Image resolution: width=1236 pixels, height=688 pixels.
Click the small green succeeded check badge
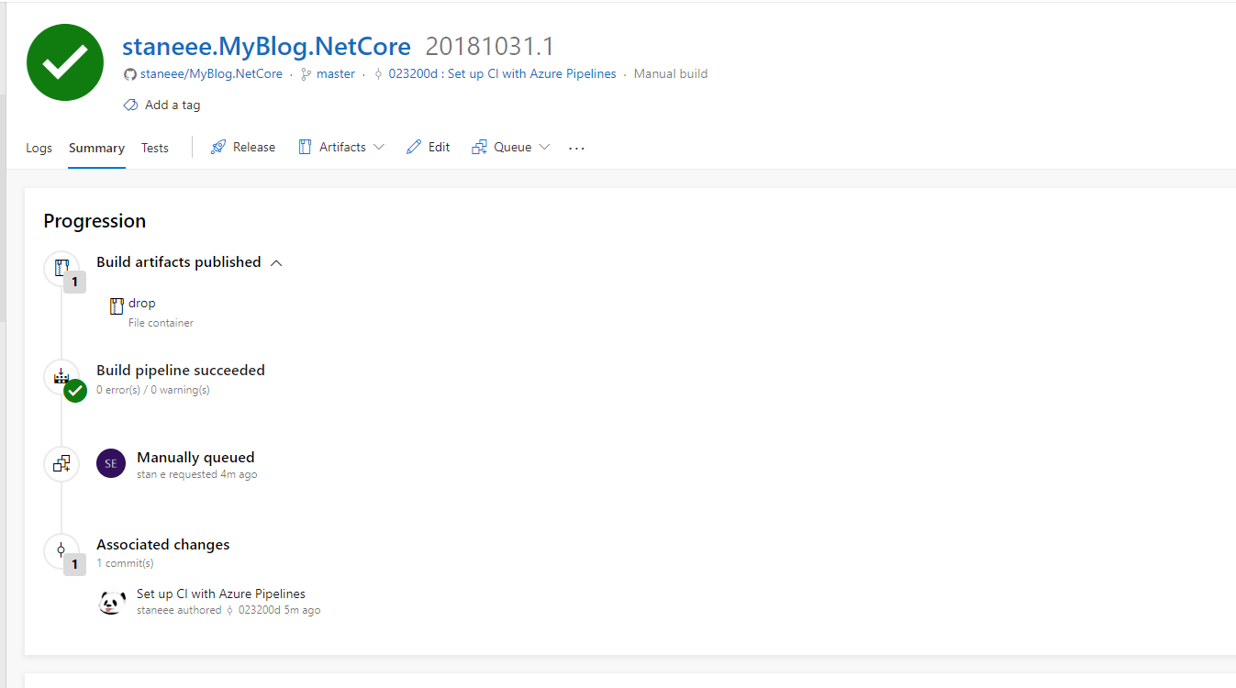pyautogui.click(x=75, y=391)
